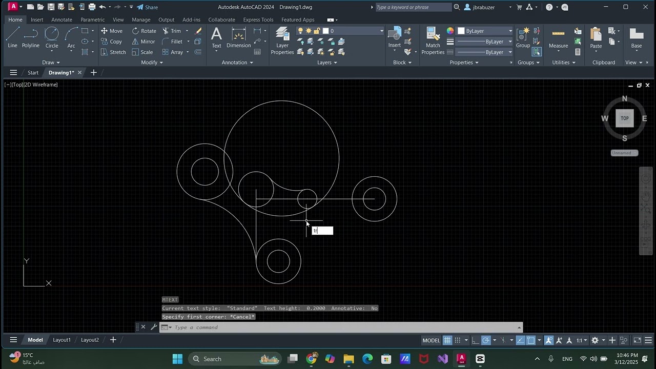Click the Mirror tool

pyautogui.click(x=143, y=42)
